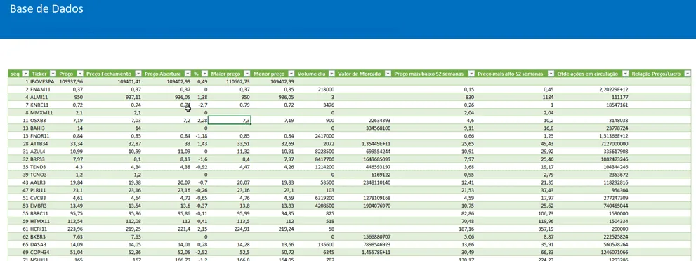The image size is (696, 261).
Task: Open the Relação Preço/Lucro filter dropdown
Action: [688, 74]
